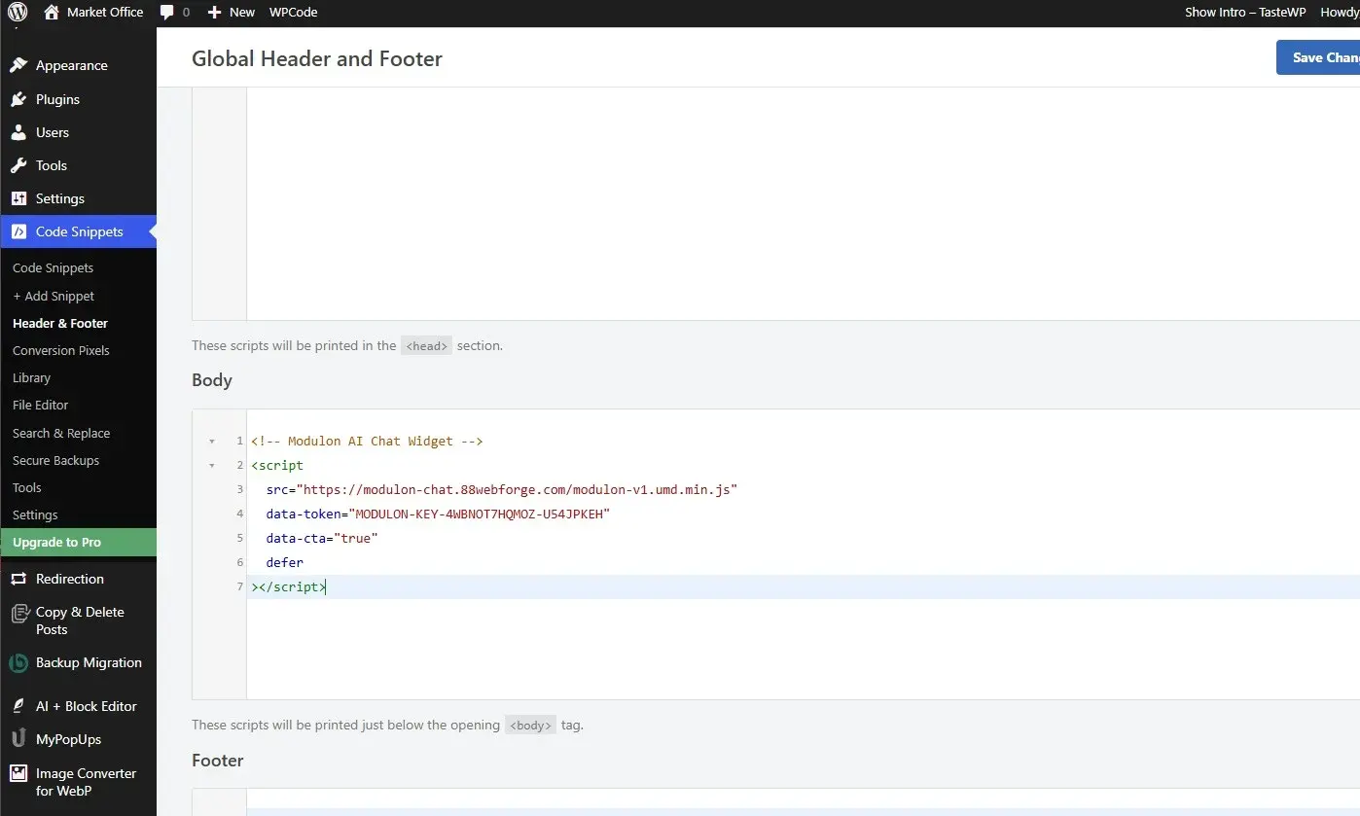Click line number 3 in gutter
The image size is (1360, 816).
[239, 490]
